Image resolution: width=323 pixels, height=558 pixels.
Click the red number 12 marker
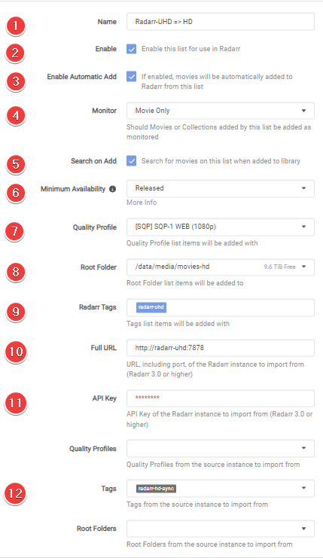tap(15, 493)
